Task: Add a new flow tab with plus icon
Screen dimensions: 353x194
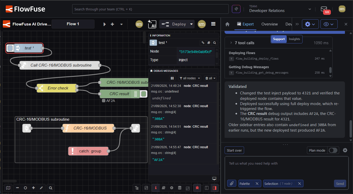Action: click(112, 24)
